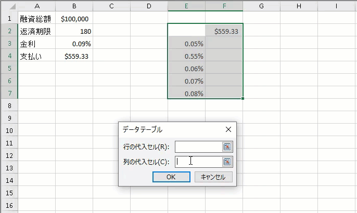Click cell E7 containing 0.08%
Screen dimensions: 357x213
(x=186, y=94)
